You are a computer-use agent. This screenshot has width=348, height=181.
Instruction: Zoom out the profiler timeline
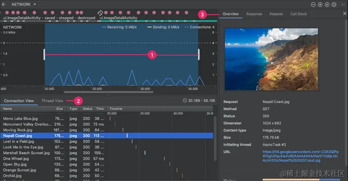(313, 4)
